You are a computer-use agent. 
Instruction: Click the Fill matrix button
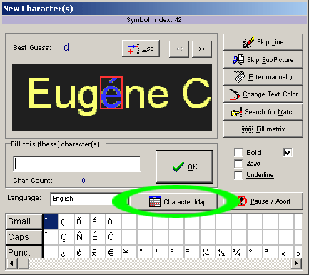click(x=263, y=129)
